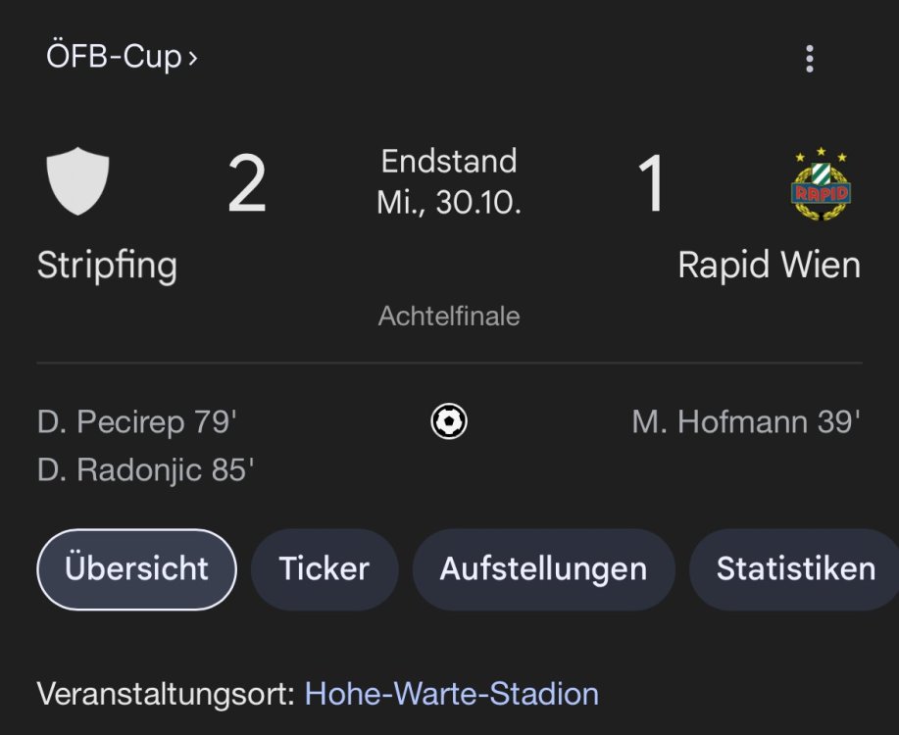Show the Statistiken tab
This screenshot has width=899, height=735.
click(795, 569)
